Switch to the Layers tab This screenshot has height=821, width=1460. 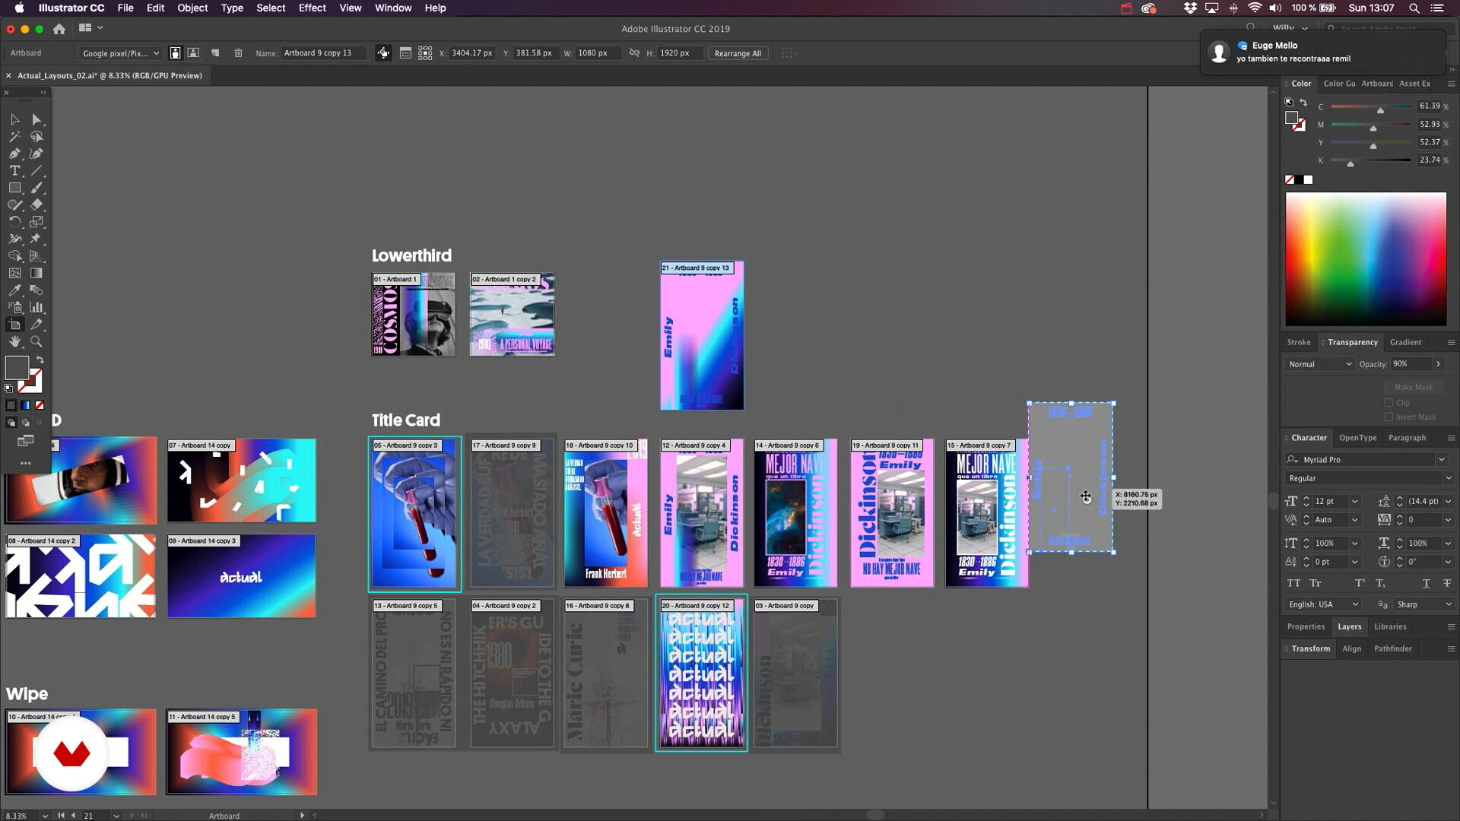(x=1350, y=626)
